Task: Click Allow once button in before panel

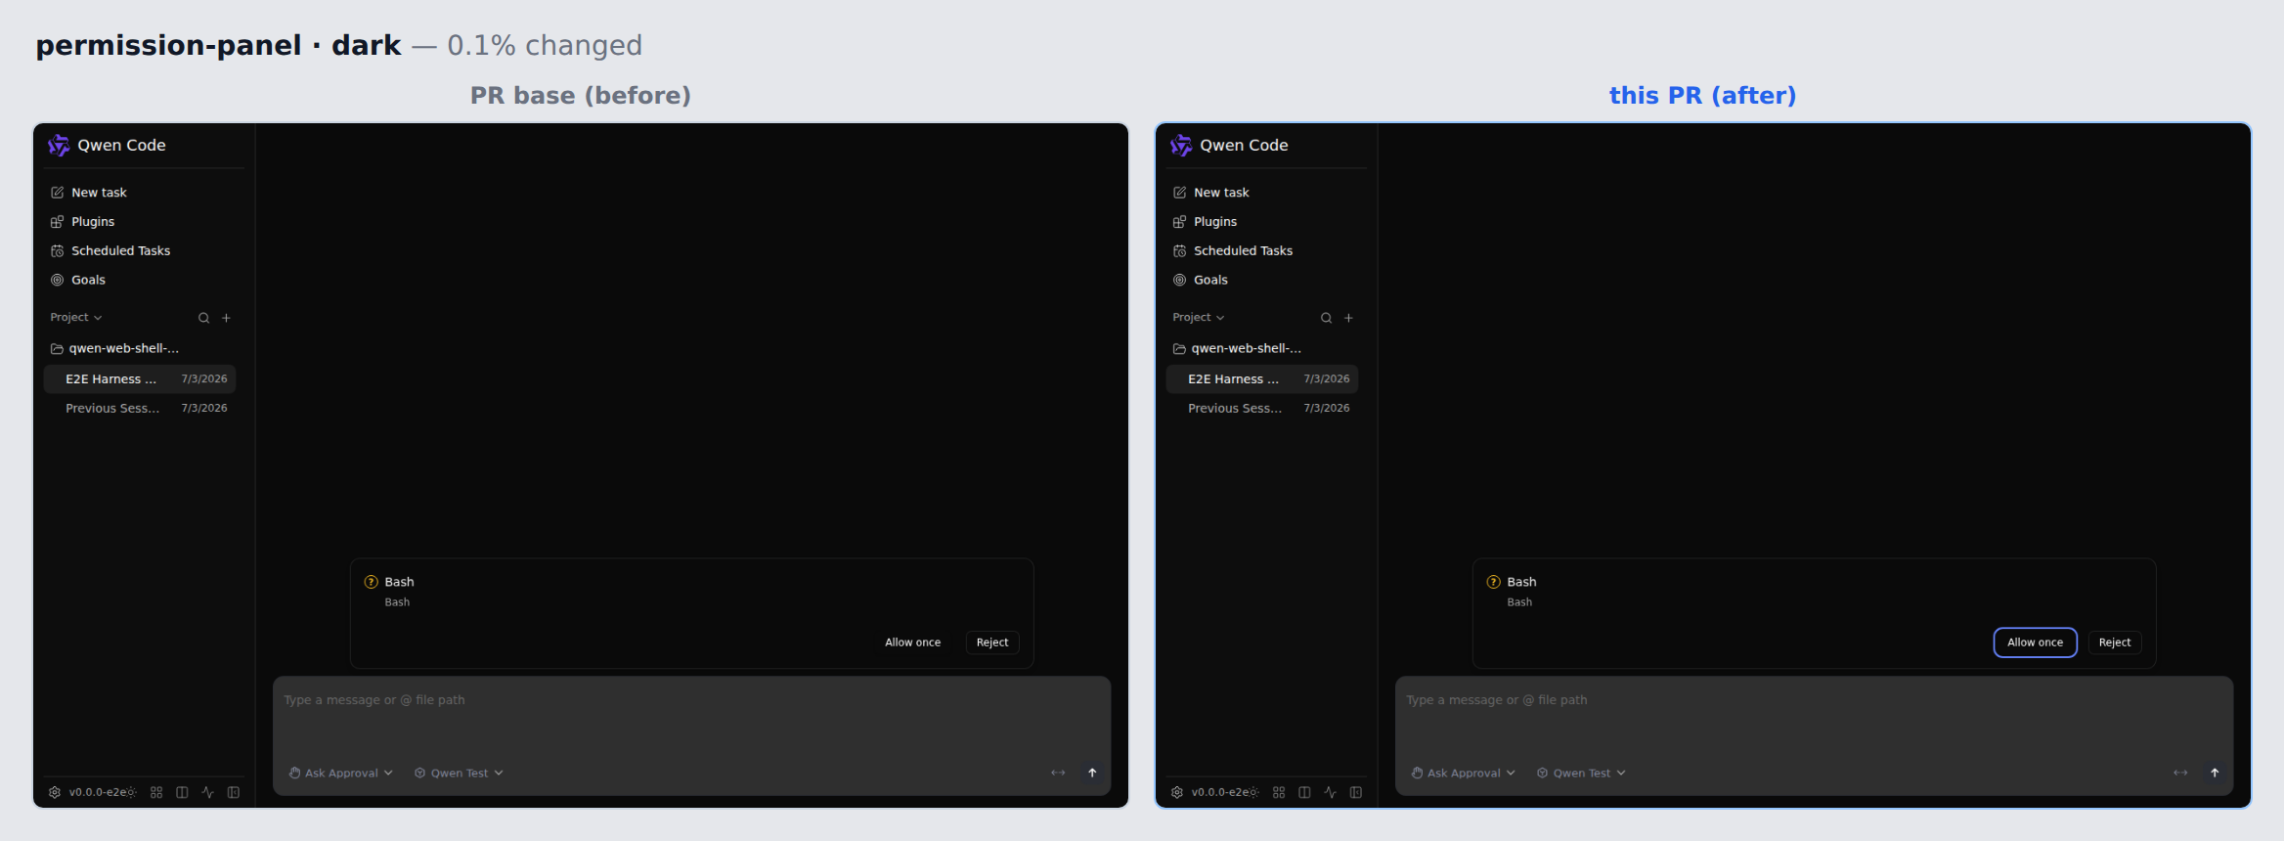Action: (913, 642)
